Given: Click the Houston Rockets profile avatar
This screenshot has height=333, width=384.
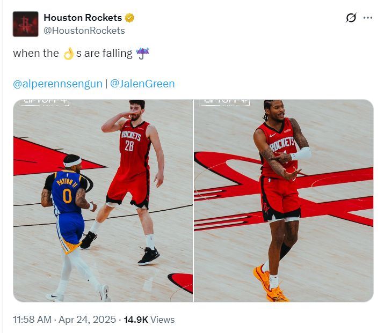Looking at the screenshot, I should (25, 24).
